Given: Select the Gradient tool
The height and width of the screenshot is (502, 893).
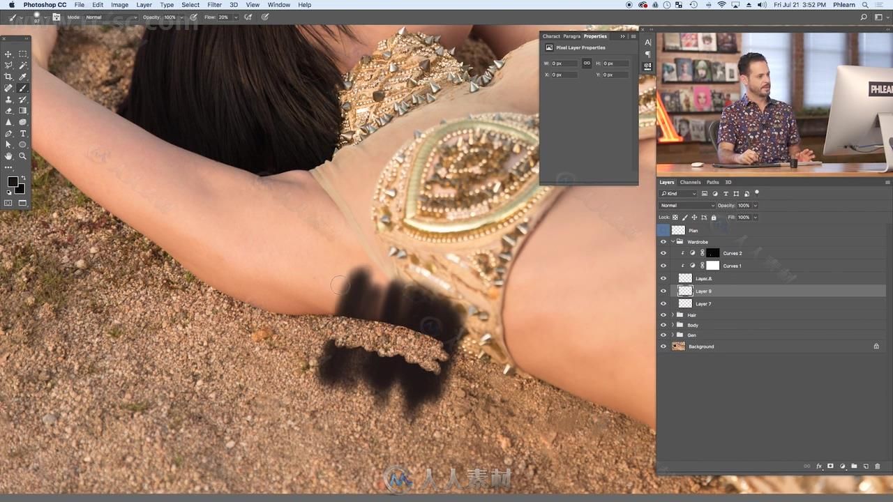Looking at the screenshot, I should click(x=23, y=111).
